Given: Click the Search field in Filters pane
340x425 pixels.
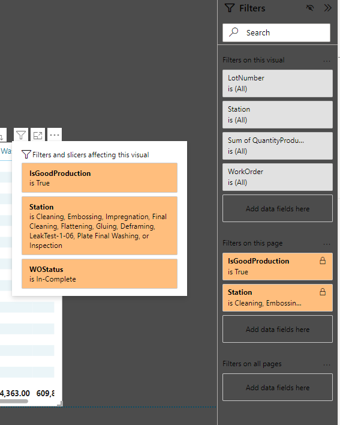Looking at the screenshot, I should 276,32.
